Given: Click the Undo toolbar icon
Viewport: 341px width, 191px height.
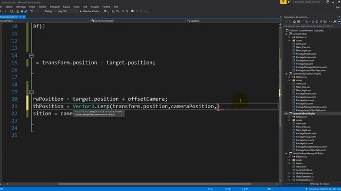Looking at the screenshot, I should coord(31,11).
